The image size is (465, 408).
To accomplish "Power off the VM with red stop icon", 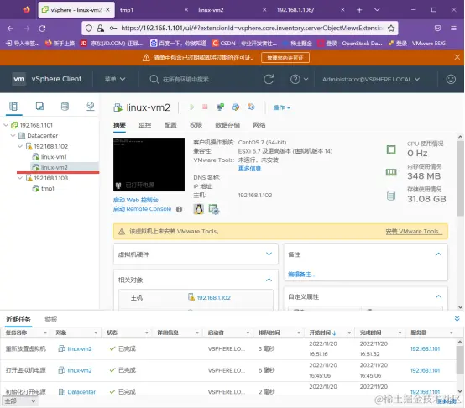I will tap(205, 107).
